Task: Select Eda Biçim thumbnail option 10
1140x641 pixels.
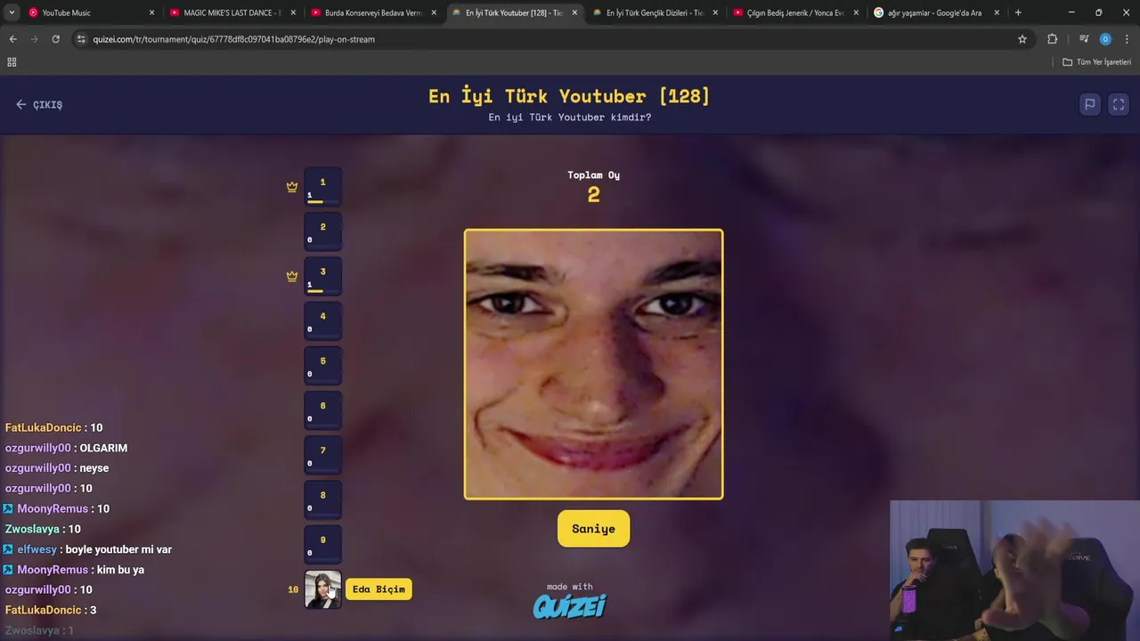Action: pyautogui.click(x=322, y=589)
